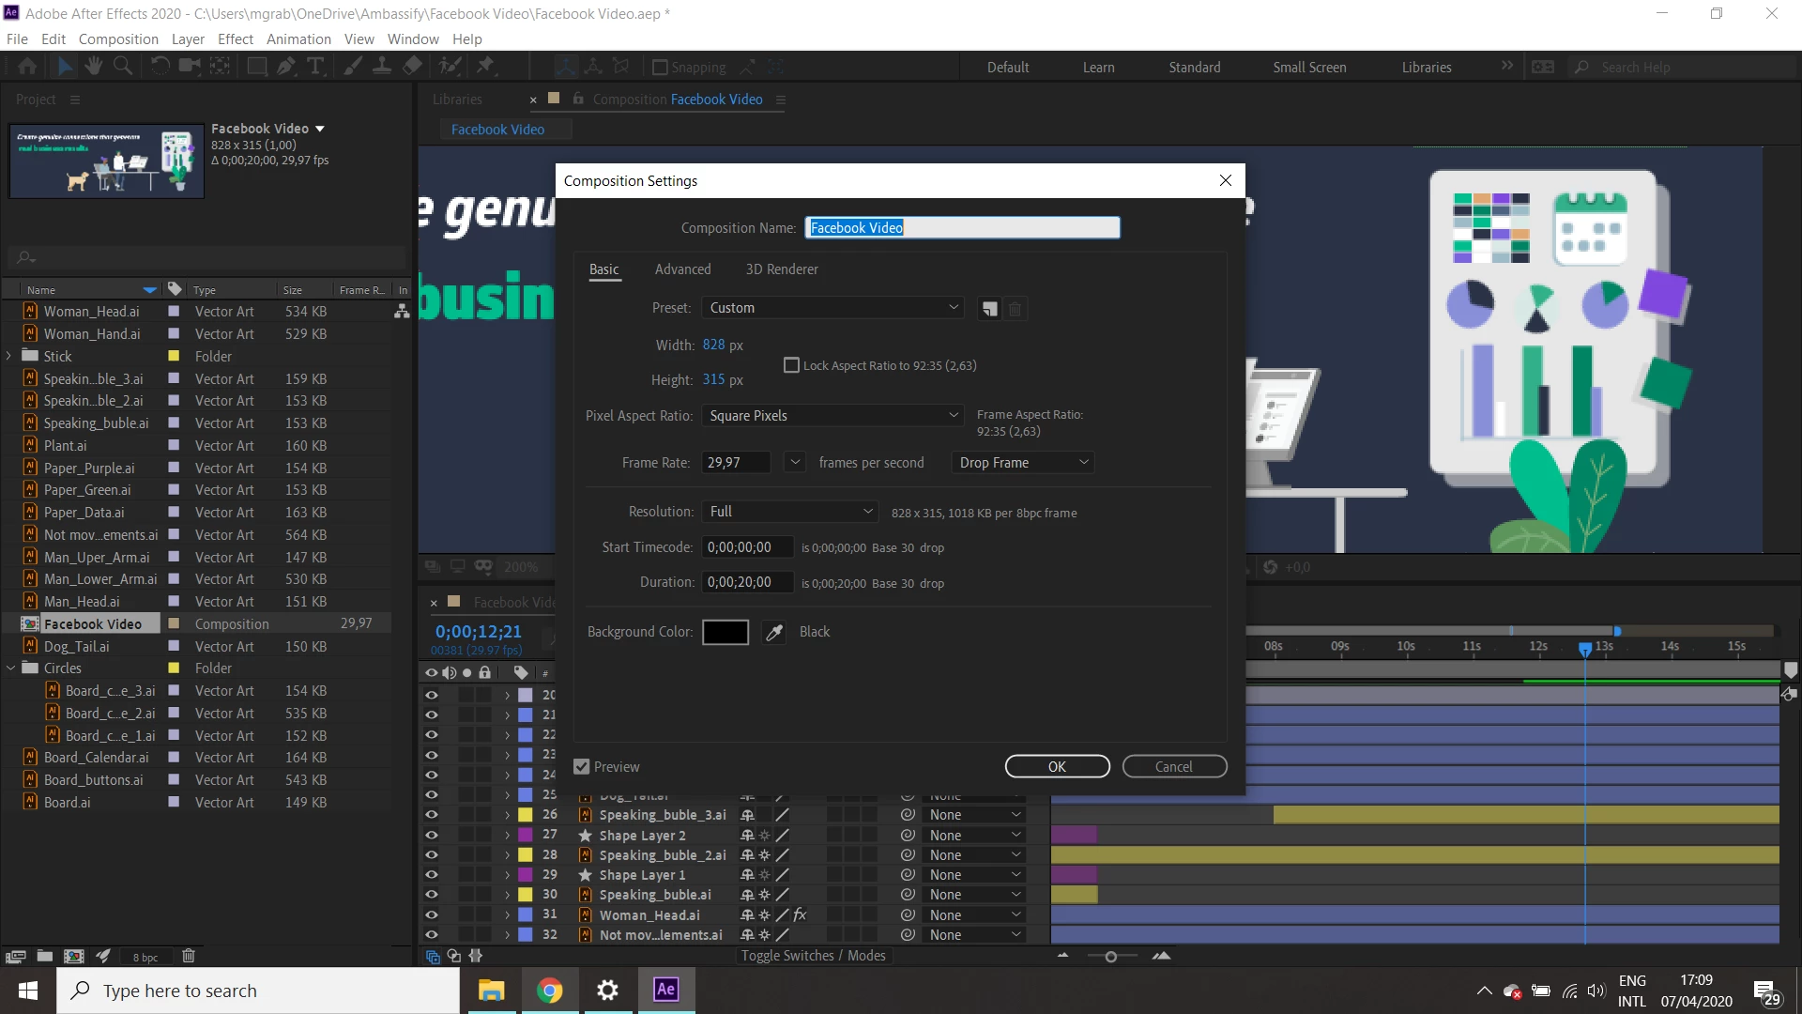Select the Horizontal Type tool

click(x=315, y=66)
